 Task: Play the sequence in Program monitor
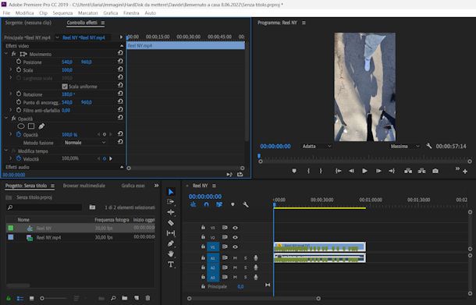364,171
